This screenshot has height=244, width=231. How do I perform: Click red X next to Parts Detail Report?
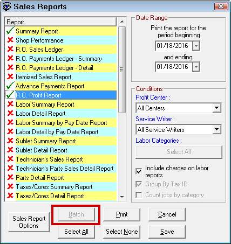pyautogui.click(x=10, y=177)
